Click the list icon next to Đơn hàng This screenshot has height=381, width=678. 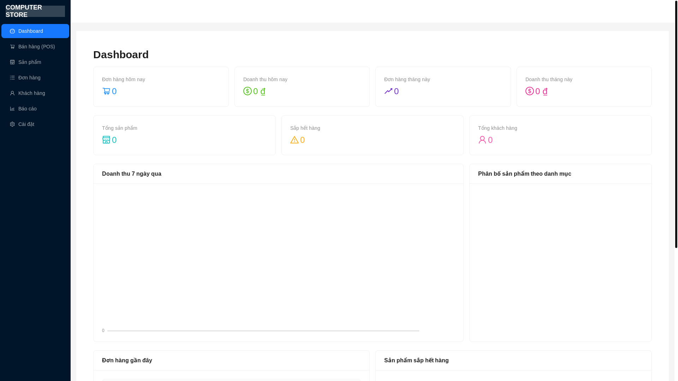(12, 78)
